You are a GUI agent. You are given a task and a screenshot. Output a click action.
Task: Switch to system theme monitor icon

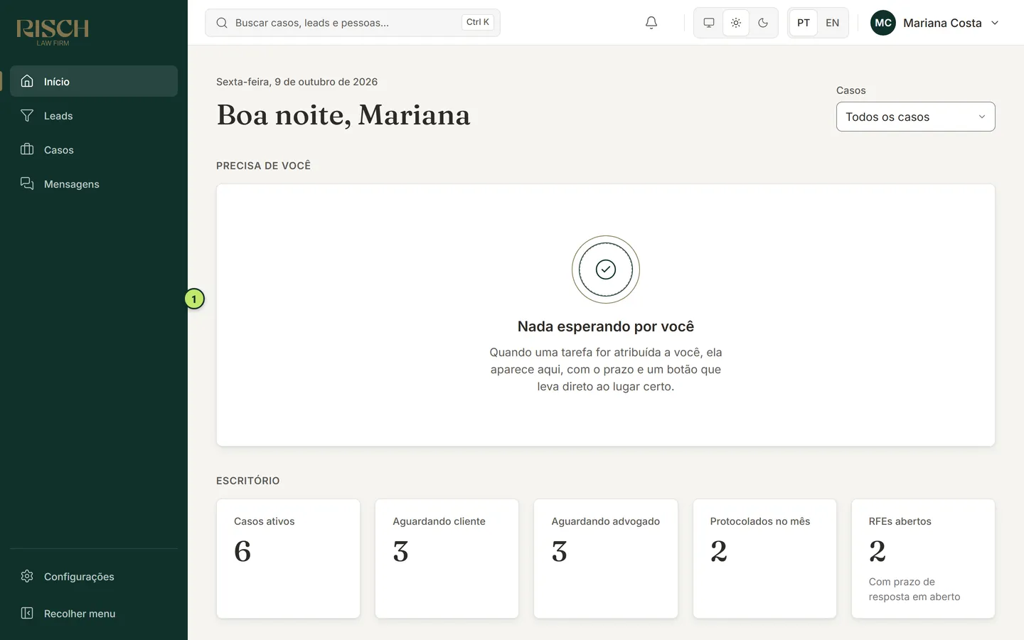click(x=709, y=23)
